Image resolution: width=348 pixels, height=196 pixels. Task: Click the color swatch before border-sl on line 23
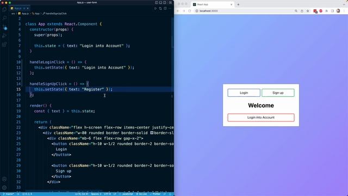(x=152, y=133)
